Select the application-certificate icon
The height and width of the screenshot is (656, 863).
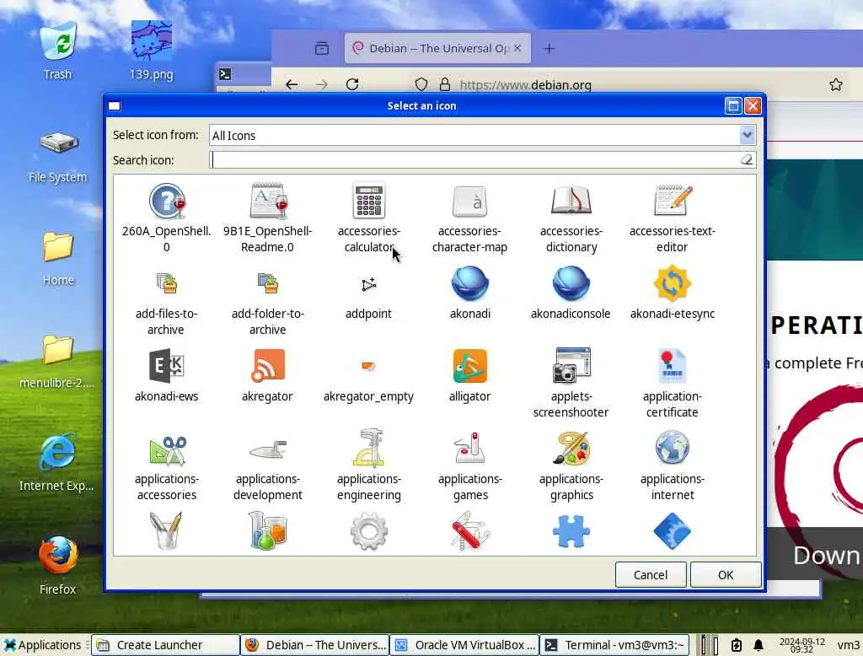point(672,366)
